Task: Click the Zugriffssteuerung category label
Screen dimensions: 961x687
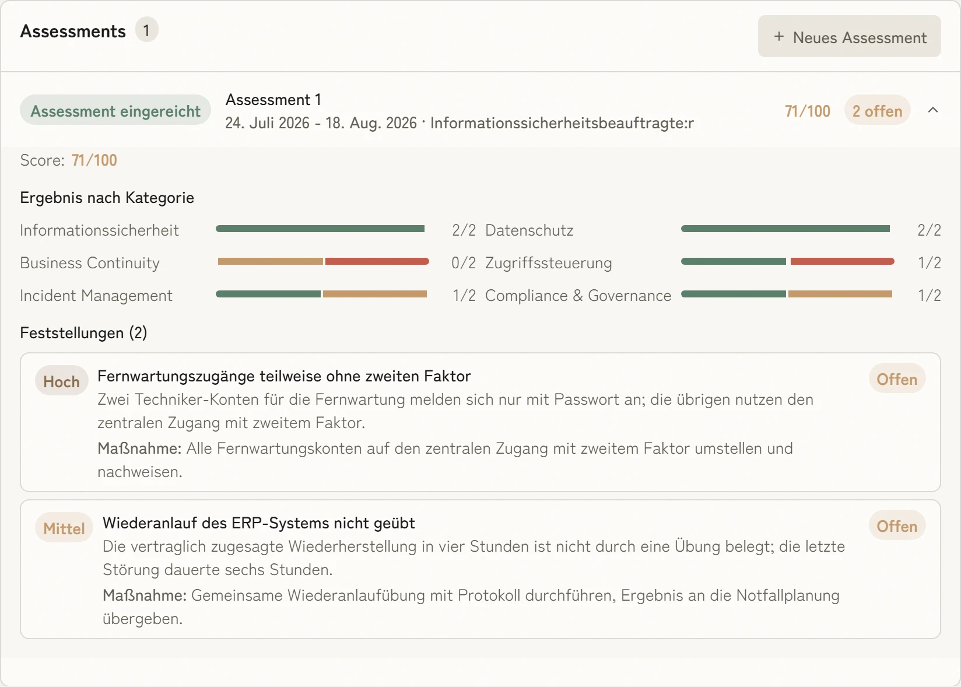Action: coord(549,263)
